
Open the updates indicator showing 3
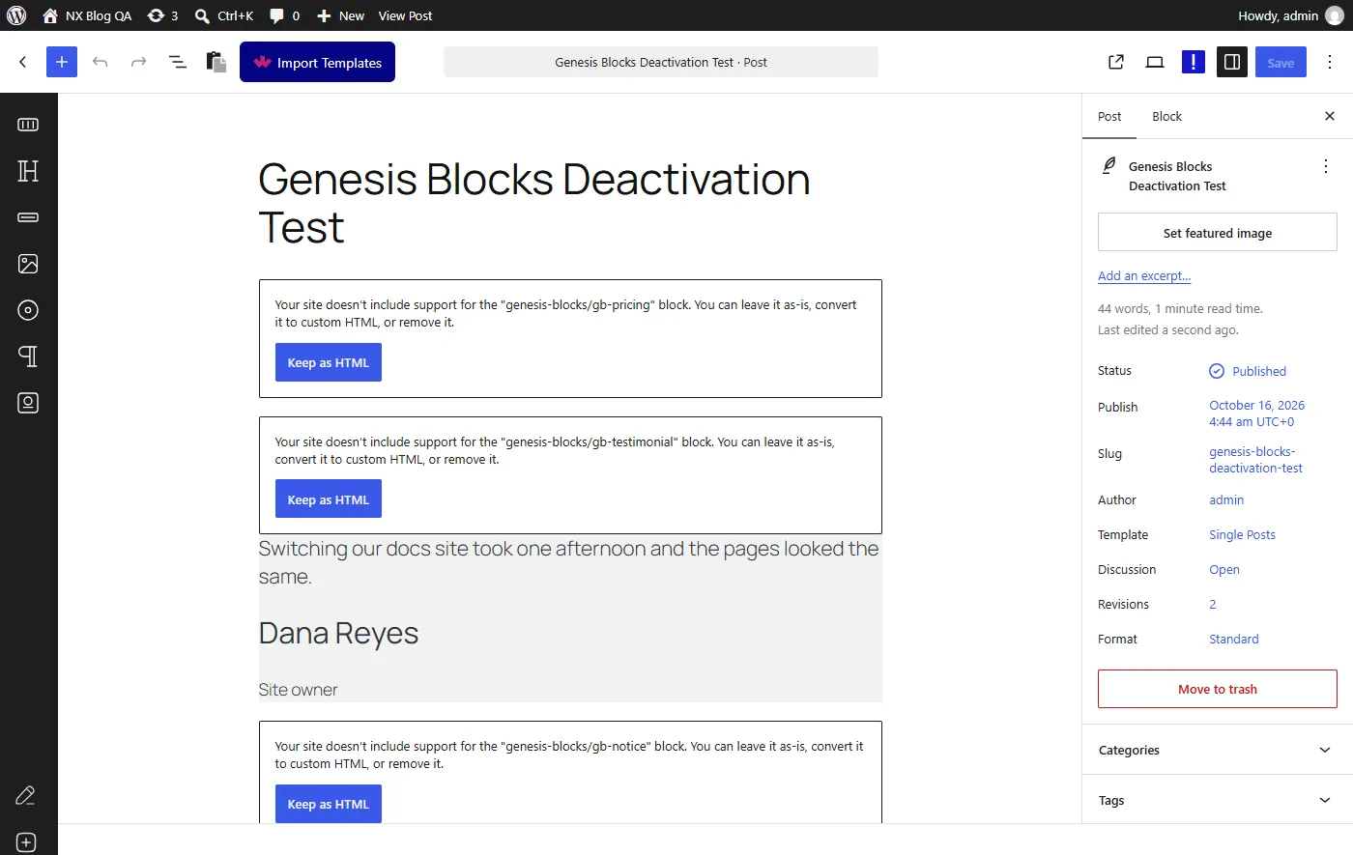(x=162, y=15)
